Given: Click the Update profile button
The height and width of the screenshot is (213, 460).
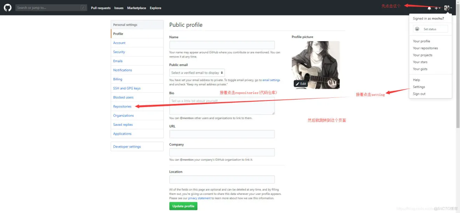Looking at the screenshot, I should [x=183, y=206].
